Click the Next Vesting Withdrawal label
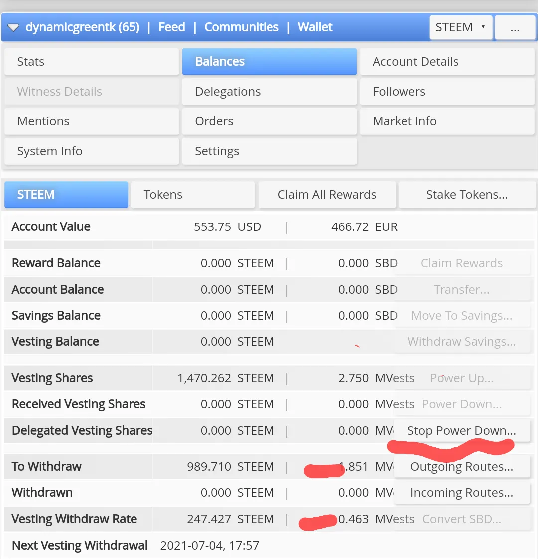Screen dimensions: 538x559 80,546
